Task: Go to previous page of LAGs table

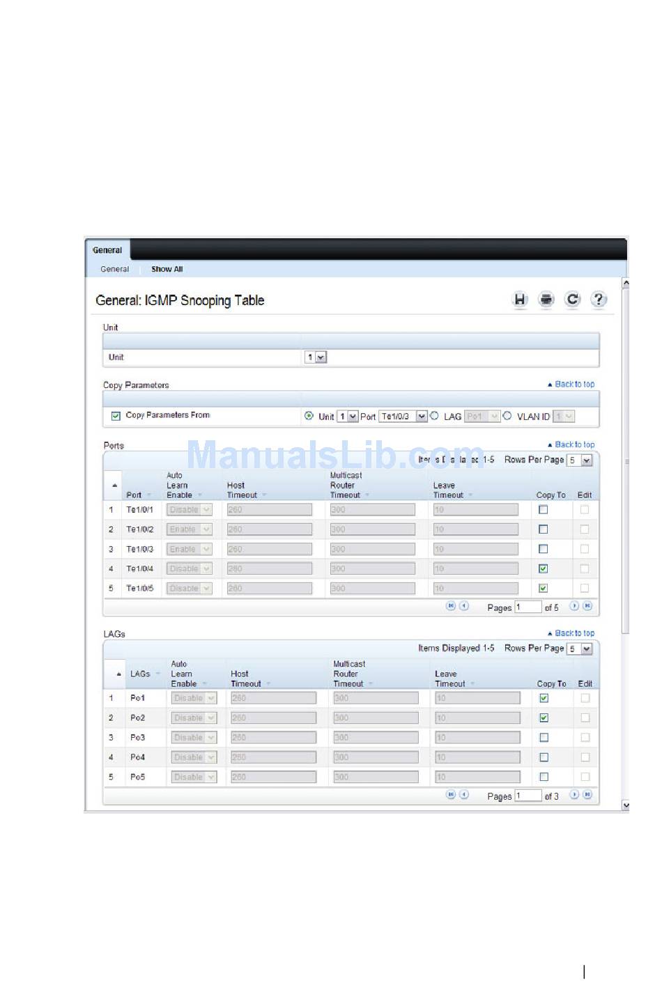Action: [464, 794]
